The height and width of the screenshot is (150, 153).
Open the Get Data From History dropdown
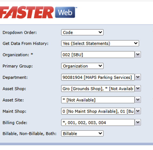[x=100, y=43]
